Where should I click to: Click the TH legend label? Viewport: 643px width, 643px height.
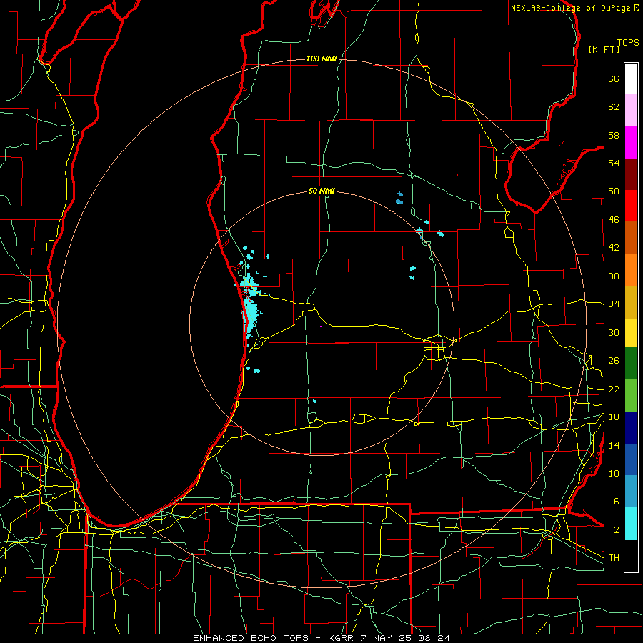pos(614,557)
